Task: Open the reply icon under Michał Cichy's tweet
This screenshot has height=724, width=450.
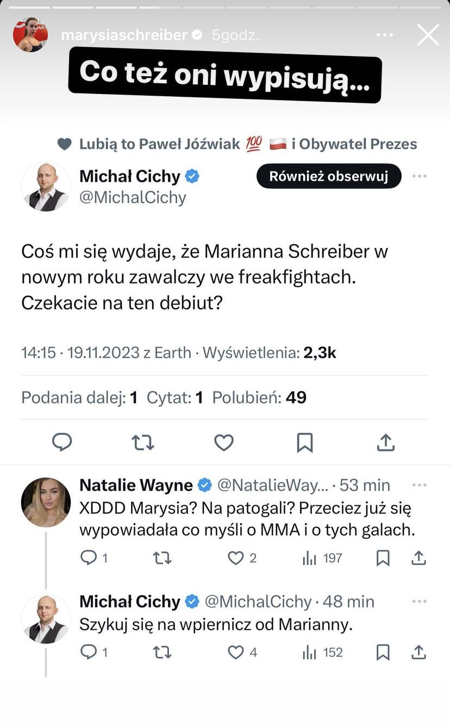Action: [62, 442]
